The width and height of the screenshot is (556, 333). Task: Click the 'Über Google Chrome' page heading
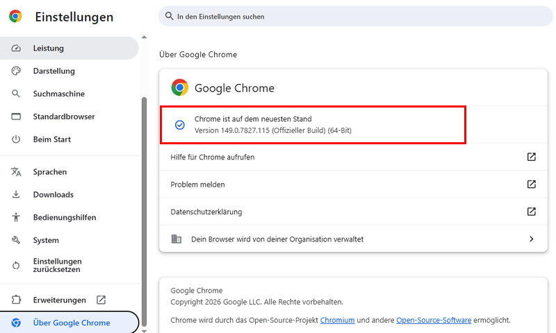click(198, 55)
